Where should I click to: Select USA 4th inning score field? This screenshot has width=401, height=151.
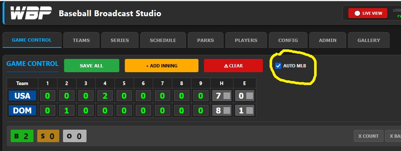pos(105,96)
